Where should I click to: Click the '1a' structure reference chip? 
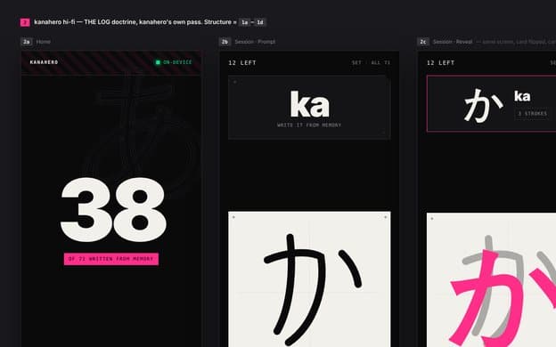(x=245, y=22)
